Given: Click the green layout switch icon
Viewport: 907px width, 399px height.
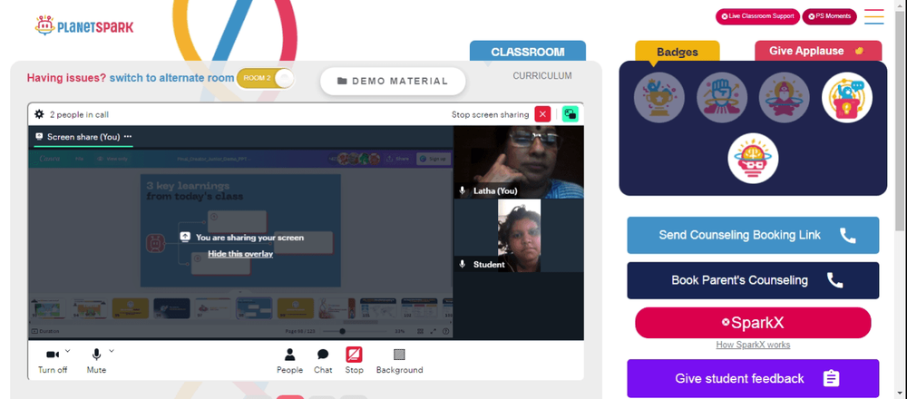Looking at the screenshot, I should 571,114.
